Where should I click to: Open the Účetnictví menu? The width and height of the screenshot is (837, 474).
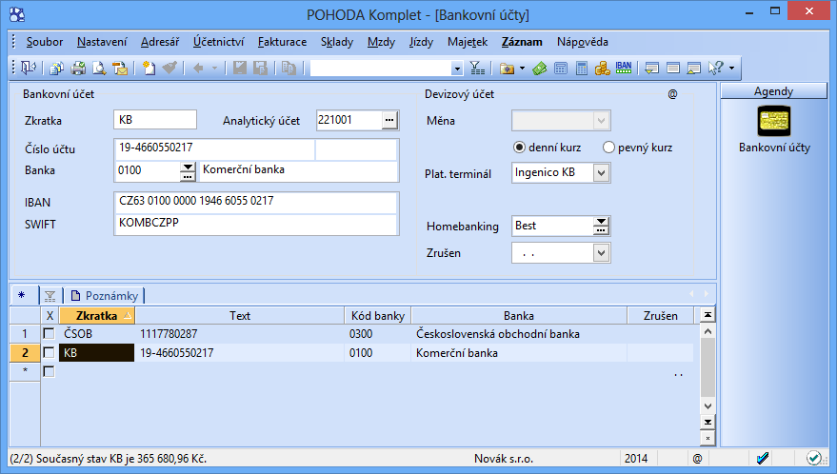(x=219, y=42)
